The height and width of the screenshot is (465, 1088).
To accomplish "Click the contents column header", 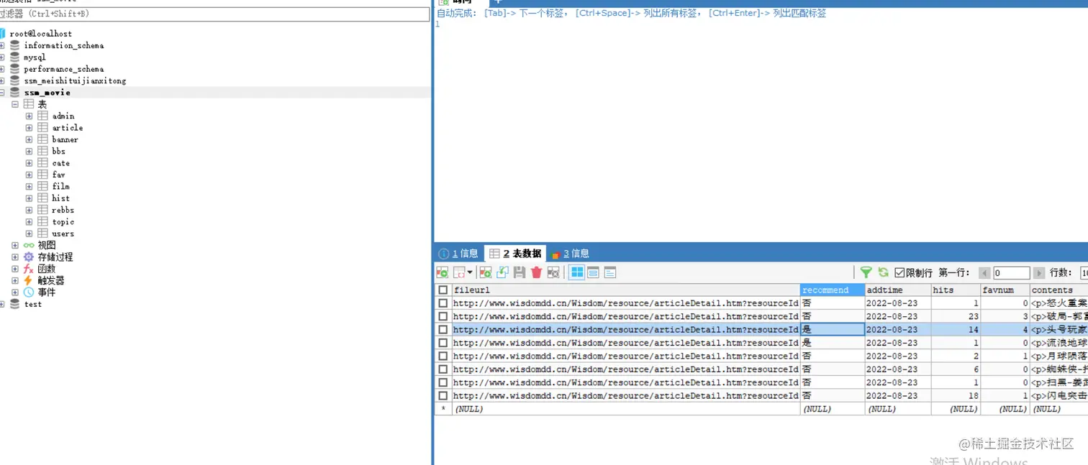I will pyautogui.click(x=1058, y=290).
